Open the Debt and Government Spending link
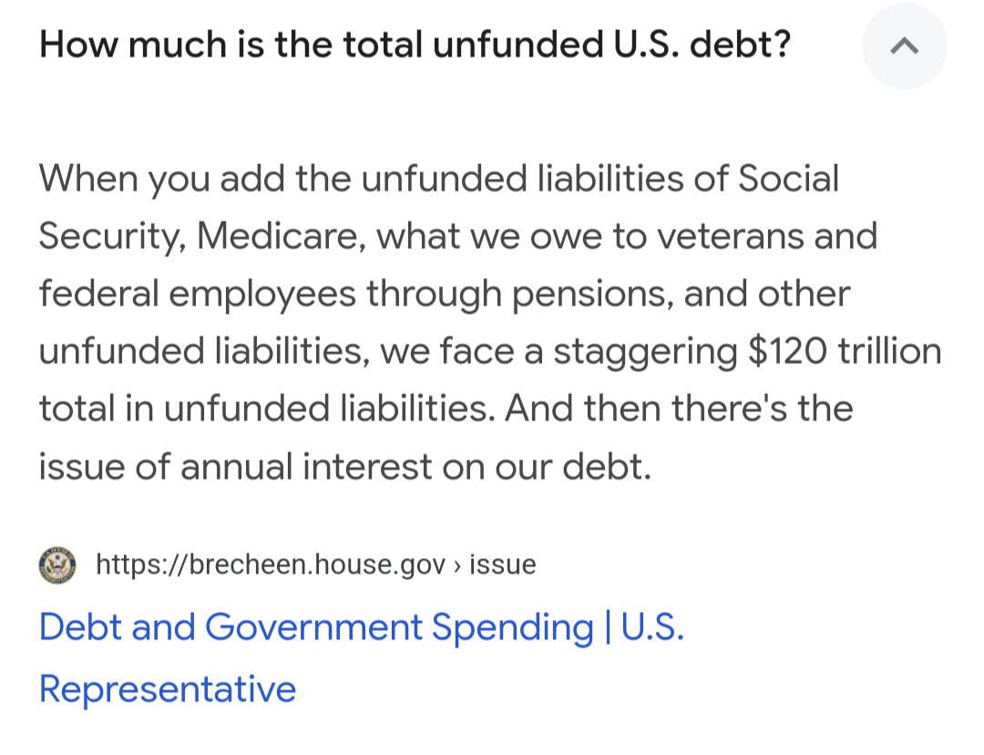The height and width of the screenshot is (755, 984). 362,657
